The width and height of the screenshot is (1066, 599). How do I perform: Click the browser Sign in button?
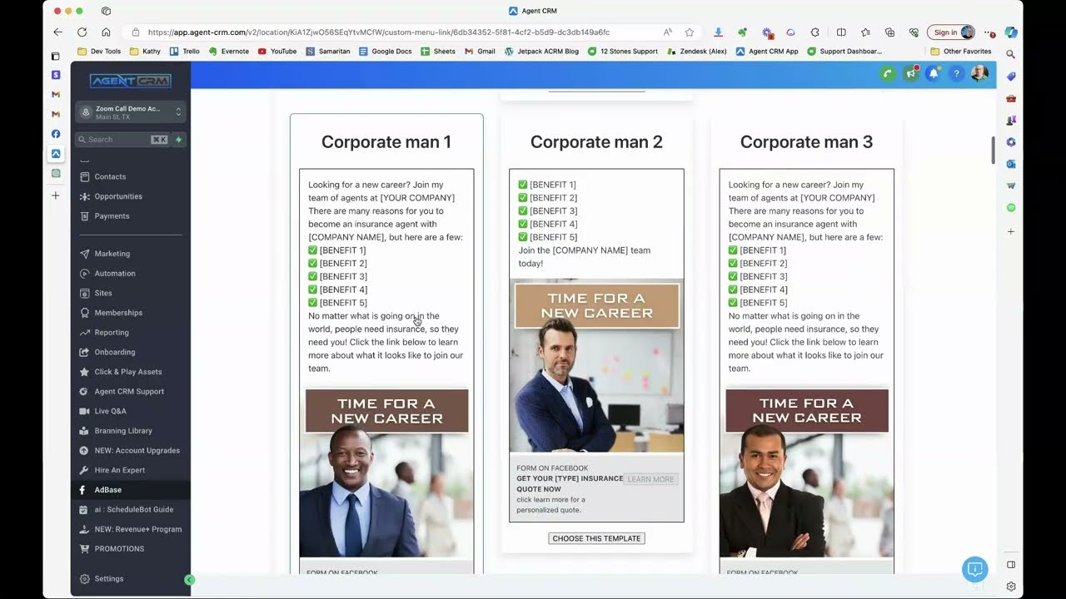951,32
